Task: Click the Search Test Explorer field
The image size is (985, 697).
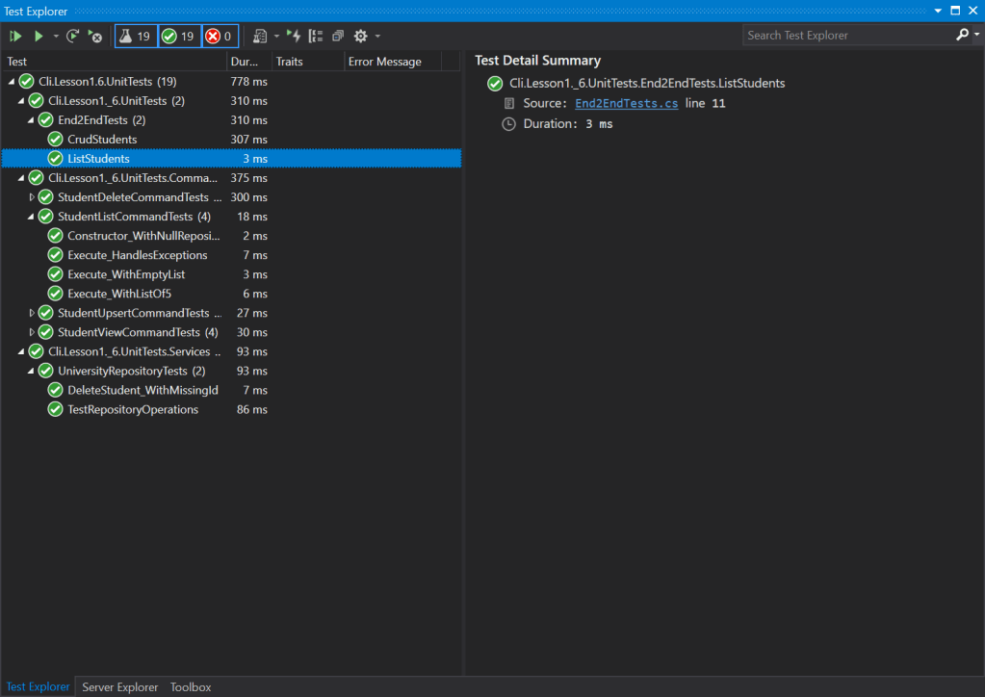Action: (847, 35)
